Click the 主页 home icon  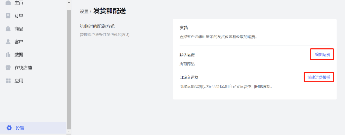(x=8, y=3)
